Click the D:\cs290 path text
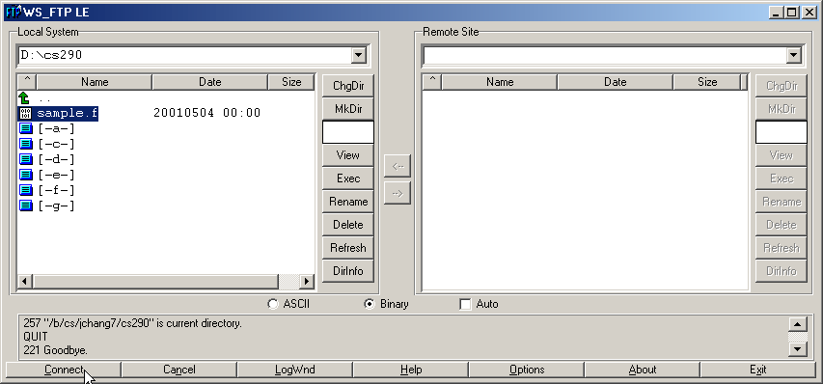This screenshot has height=384, width=823. click(51, 55)
